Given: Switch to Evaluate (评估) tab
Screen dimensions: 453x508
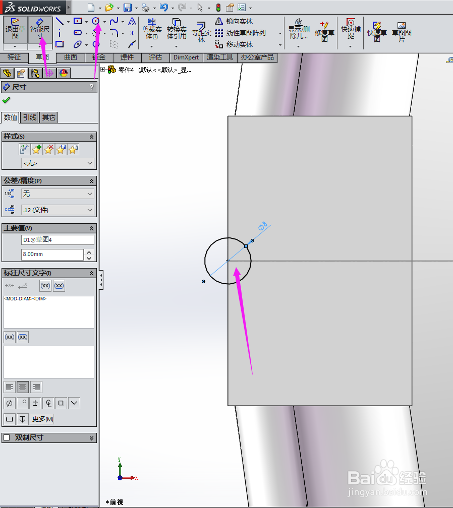Looking at the screenshot, I should click(155, 57).
